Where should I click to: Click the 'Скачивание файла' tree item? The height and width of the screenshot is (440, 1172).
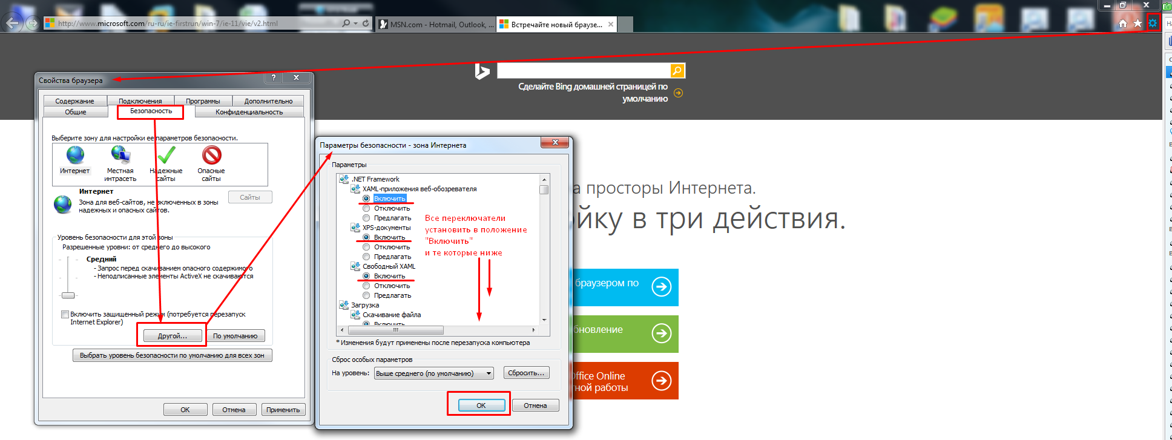[392, 315]
